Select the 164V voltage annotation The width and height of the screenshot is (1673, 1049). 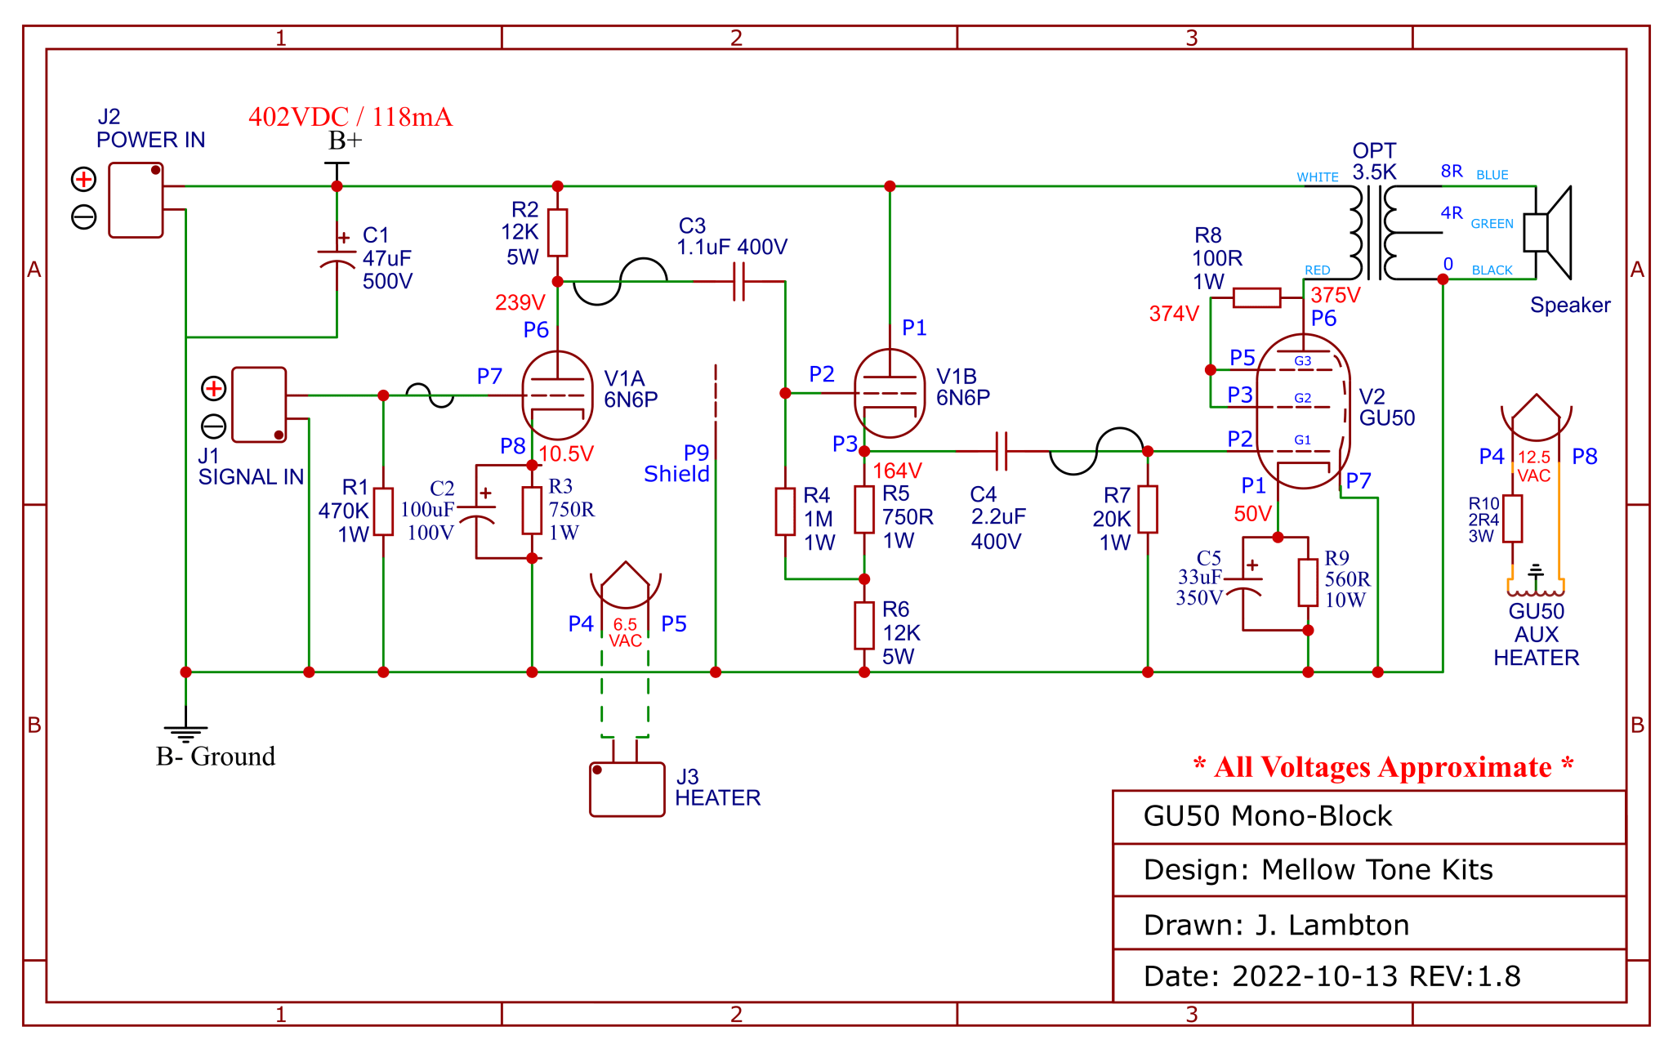pos(897,471)
